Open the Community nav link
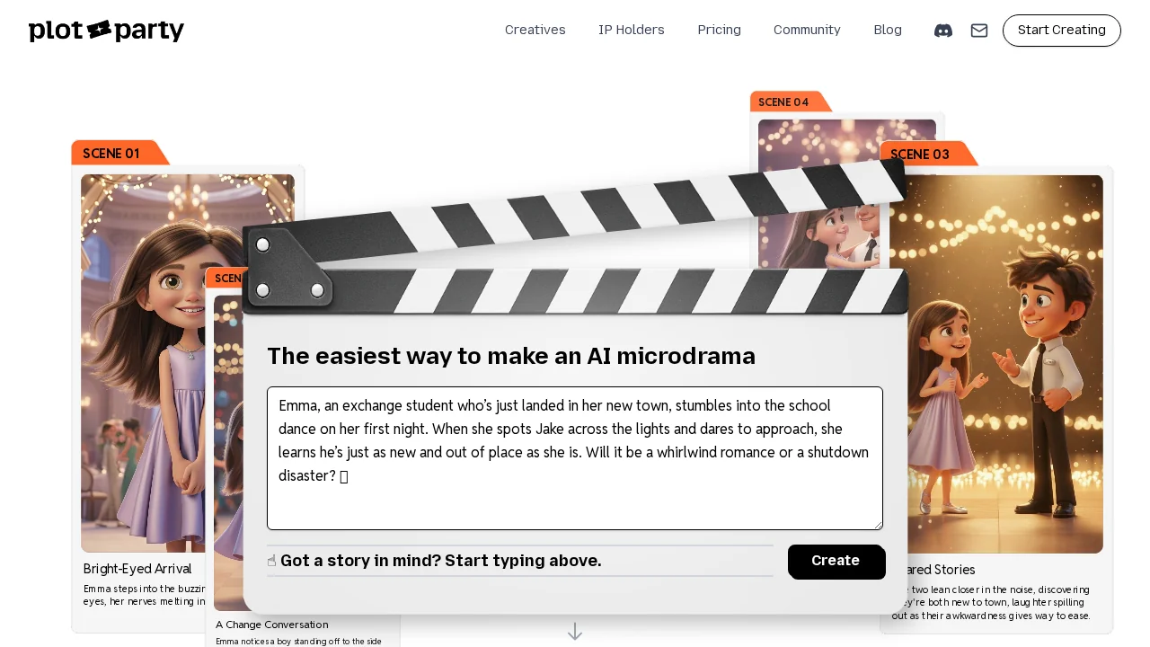The image size is (1150, 647). tap(807, 31)
